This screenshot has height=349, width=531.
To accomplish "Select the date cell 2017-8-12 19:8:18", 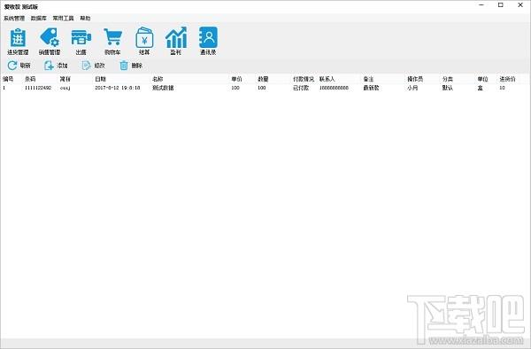I will (x=118, y=88).
